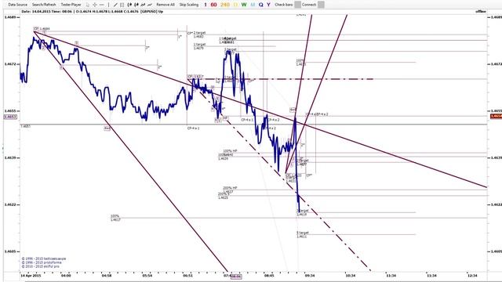Select the diagonal trend line tool
Viewport: 502px width, 282px height.
coord(115,5)
